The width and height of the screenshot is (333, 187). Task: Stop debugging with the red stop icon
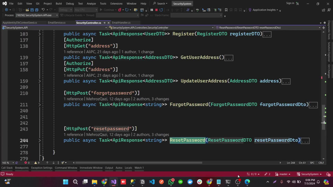coord(156,10)
